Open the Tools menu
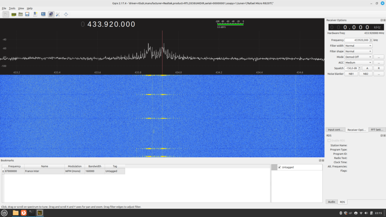The height and width of the screenshot is (217, 386). click(x=12, y=8)
